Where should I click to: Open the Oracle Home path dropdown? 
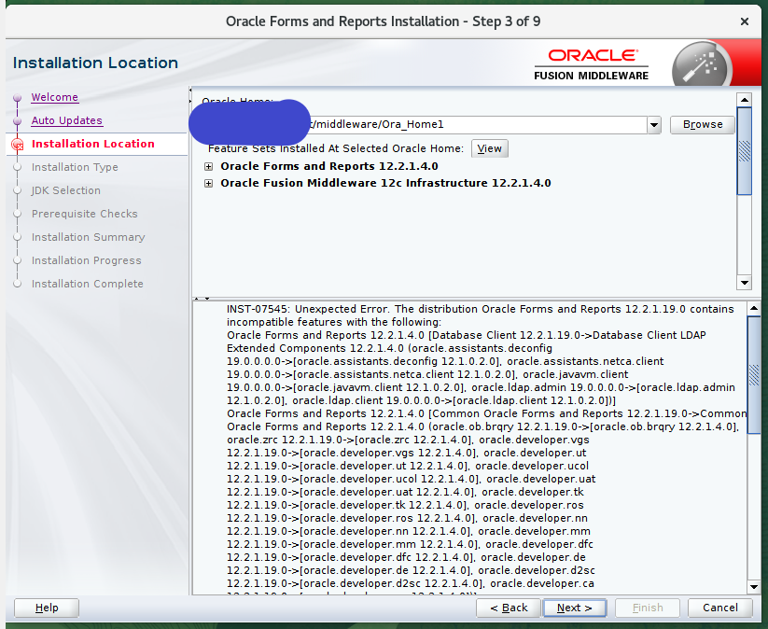pos(653,124)
